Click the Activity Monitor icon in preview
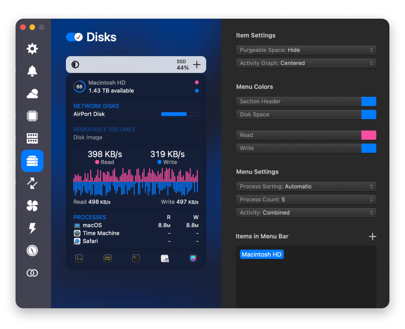This screenshot has width=405, height=329. pos(79,258)
